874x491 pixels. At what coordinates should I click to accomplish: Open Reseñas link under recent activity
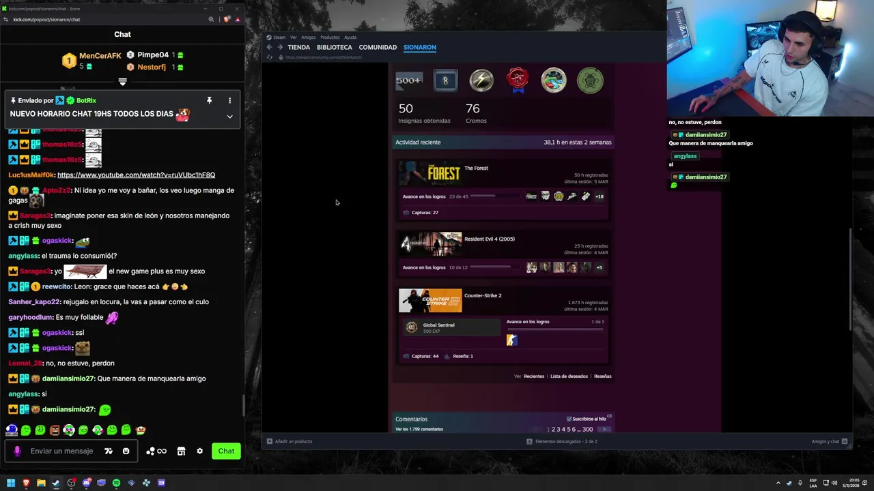click(602, 376)
